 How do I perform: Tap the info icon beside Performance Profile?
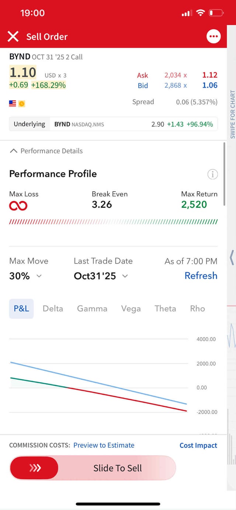click(x=212, y=174)
